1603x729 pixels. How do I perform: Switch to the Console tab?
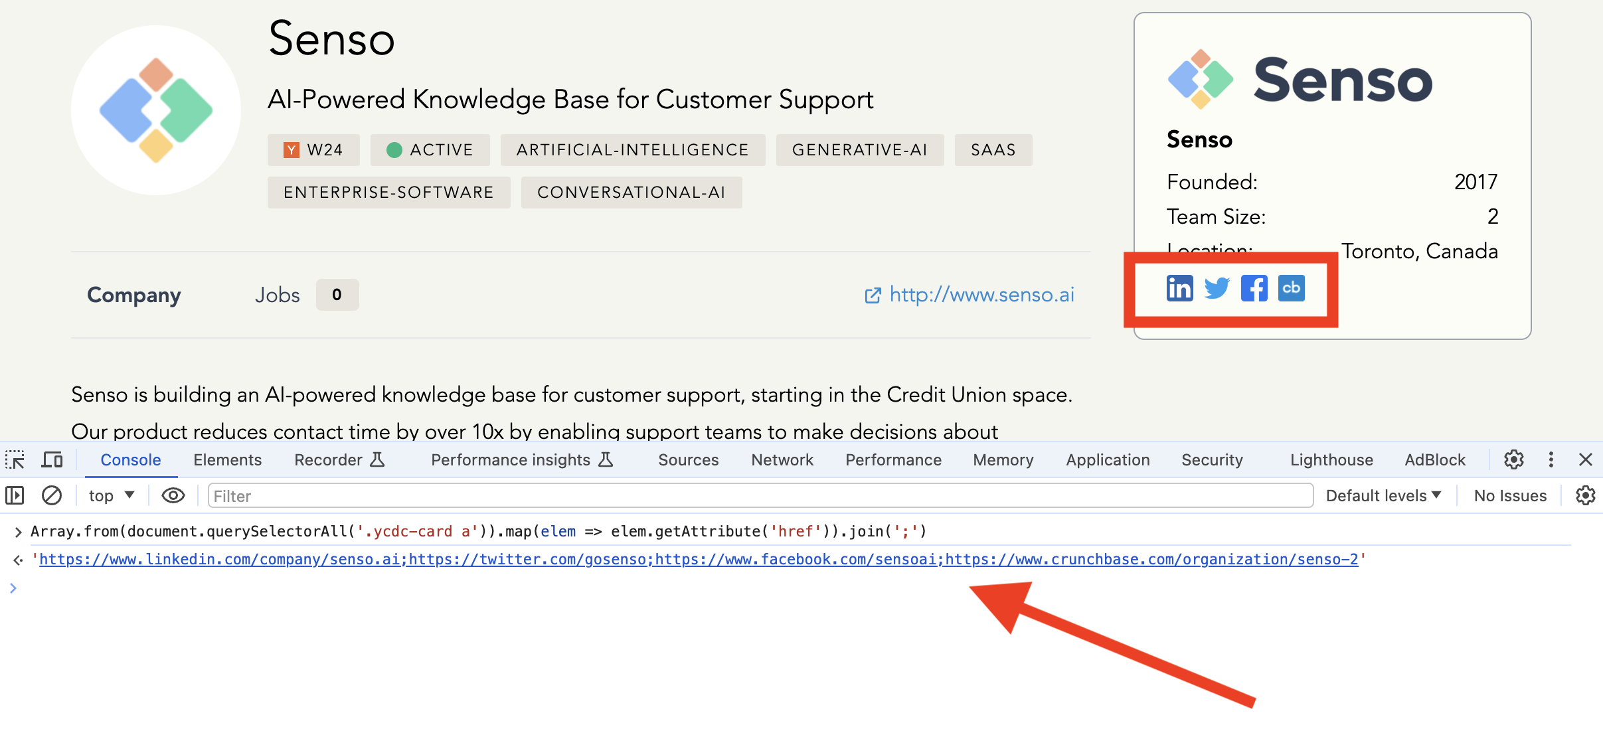coord(131,459)
